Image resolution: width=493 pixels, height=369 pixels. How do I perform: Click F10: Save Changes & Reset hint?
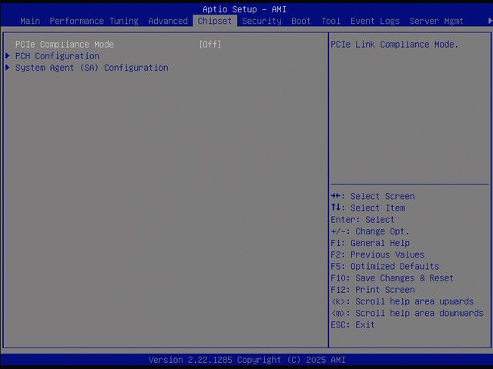tap(392, 278)
